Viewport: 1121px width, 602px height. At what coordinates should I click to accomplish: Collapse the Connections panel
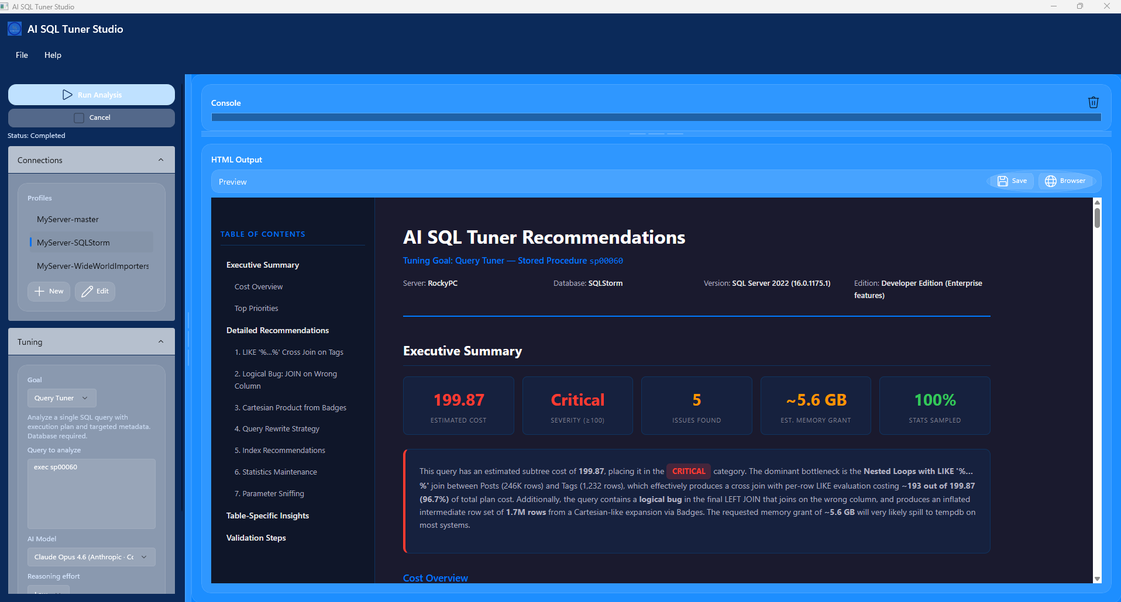coord(161,159)
